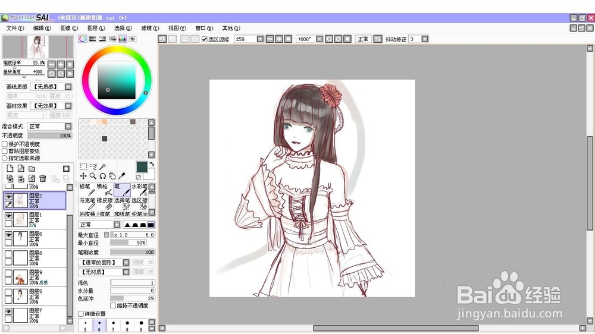Open the 抖动修正 stabilizer dropdown
This screenshot has height=334, width=595.
(425, 39)
